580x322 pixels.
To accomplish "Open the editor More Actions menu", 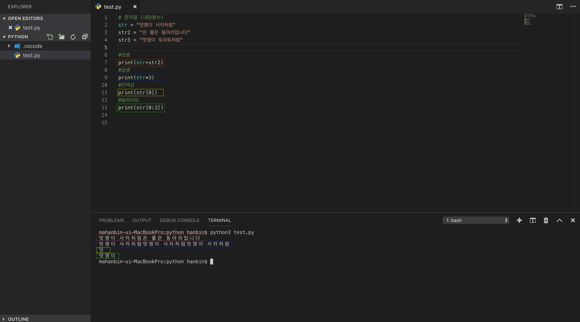I will coord(573,7).
